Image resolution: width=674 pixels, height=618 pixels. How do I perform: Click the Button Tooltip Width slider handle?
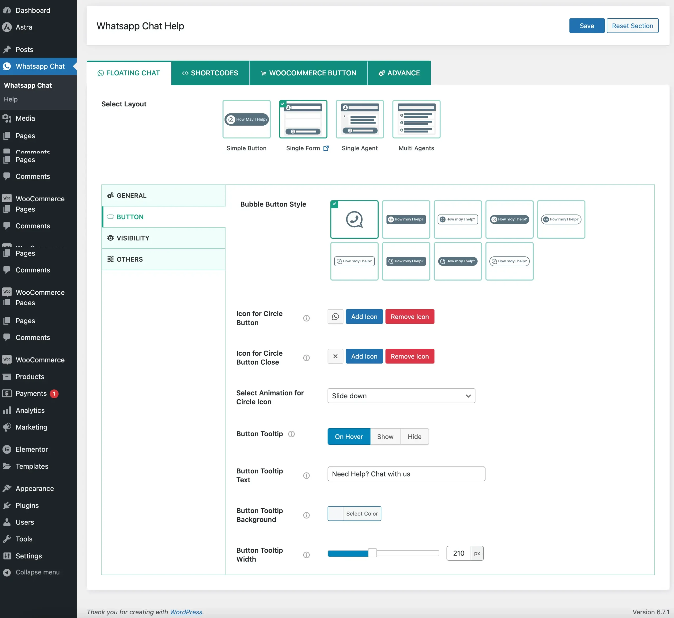click(372, 553)
